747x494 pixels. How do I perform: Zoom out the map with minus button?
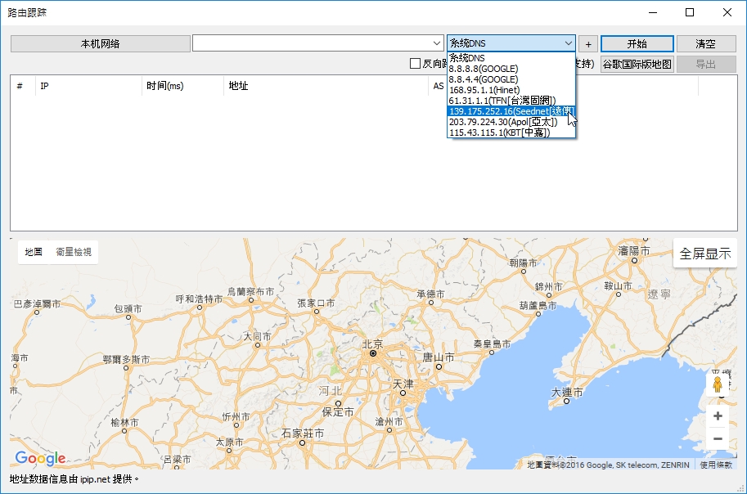click(x=718, y=439)
